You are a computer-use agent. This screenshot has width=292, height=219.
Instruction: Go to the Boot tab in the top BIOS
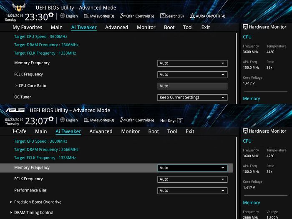(x=169, y=28)
